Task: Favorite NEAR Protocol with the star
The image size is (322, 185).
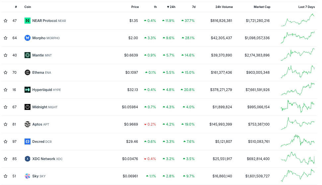Action: (x=6, y=21)
